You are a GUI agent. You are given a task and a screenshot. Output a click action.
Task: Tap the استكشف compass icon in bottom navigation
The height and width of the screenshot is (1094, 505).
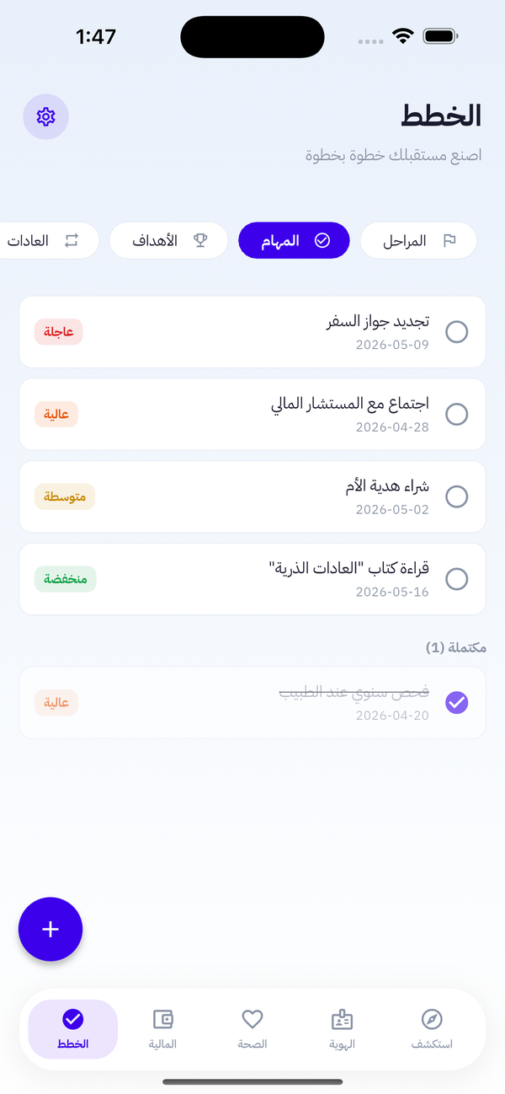click(x=432, y=1020)
